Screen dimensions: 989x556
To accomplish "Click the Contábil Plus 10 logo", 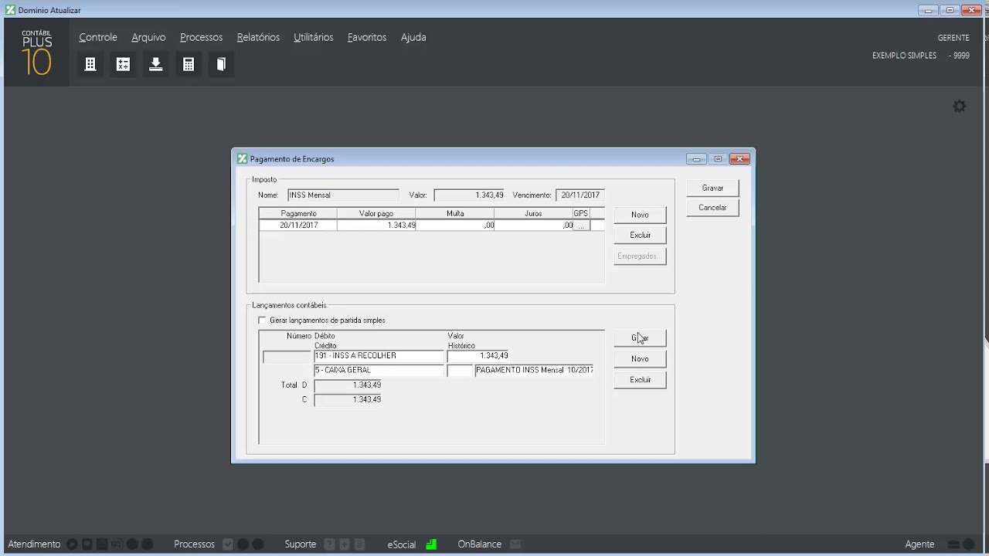I will pyautogui.click(x=36, y=53).
